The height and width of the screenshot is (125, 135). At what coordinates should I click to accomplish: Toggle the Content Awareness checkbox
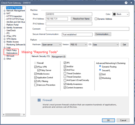click(65, 88)
